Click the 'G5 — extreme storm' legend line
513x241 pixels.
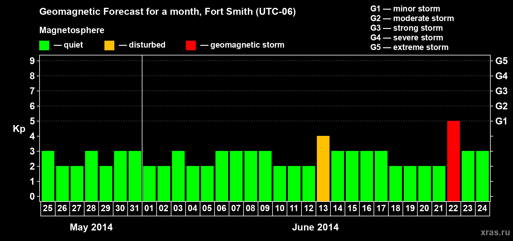click(x=409, y=47)
